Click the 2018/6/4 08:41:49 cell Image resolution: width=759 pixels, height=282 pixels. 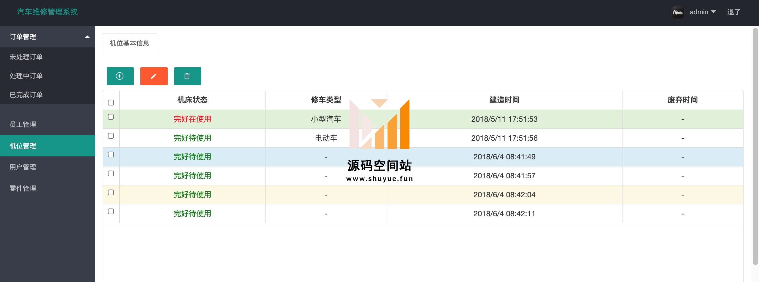pyautogui.click(x=504, y=157)
